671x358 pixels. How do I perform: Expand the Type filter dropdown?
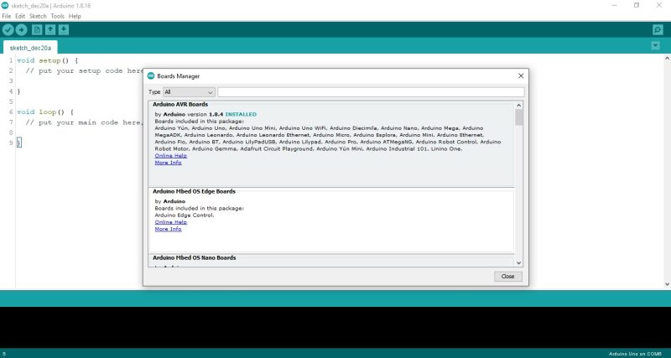[x=189, y=92]
